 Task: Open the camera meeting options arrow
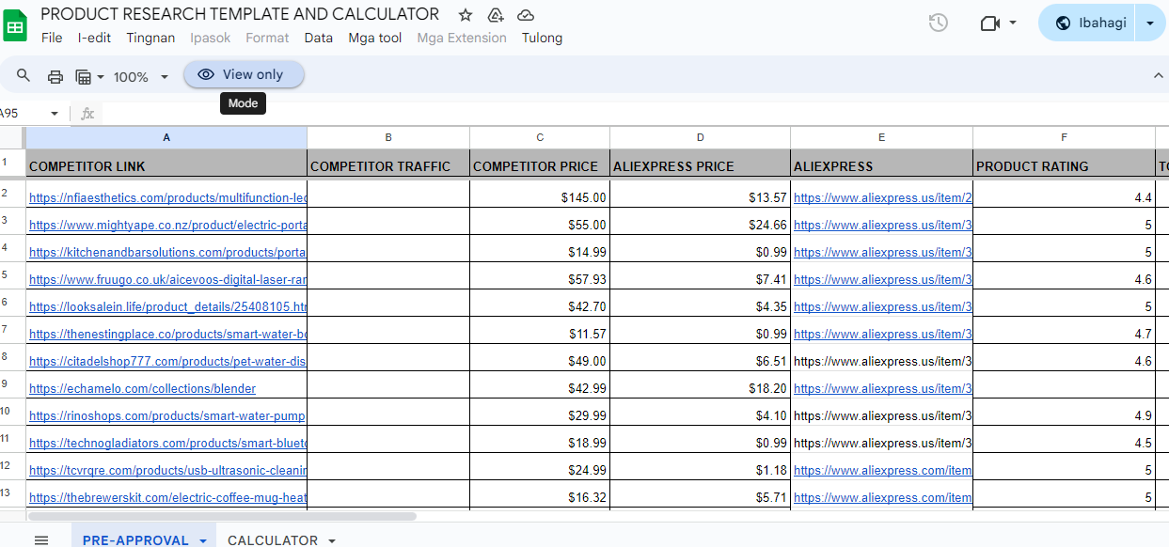pos(1013,23)
